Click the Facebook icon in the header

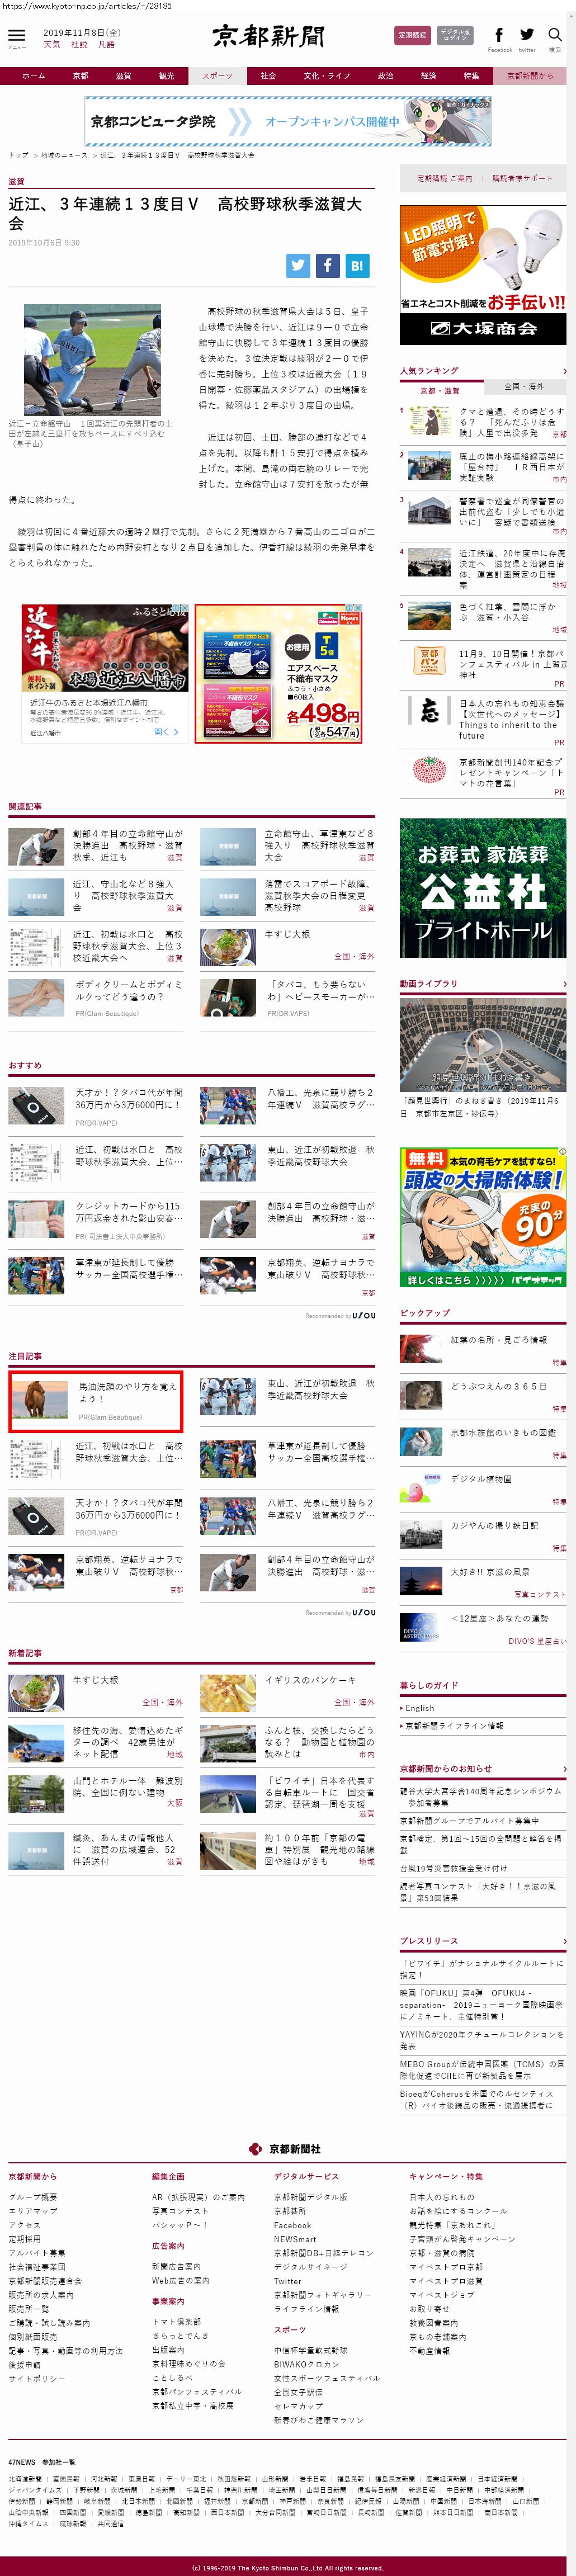click(x=499, y=35)
